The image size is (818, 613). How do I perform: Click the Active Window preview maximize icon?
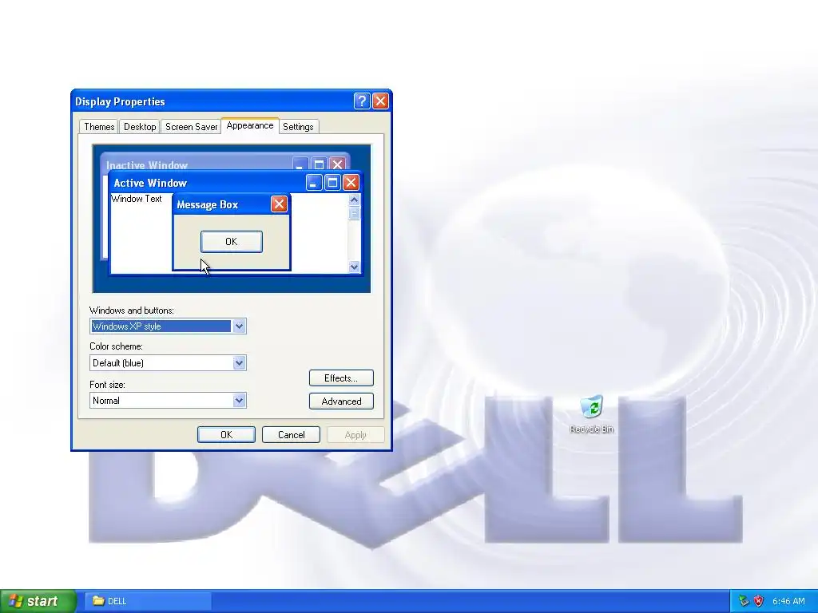coord(332,183)
